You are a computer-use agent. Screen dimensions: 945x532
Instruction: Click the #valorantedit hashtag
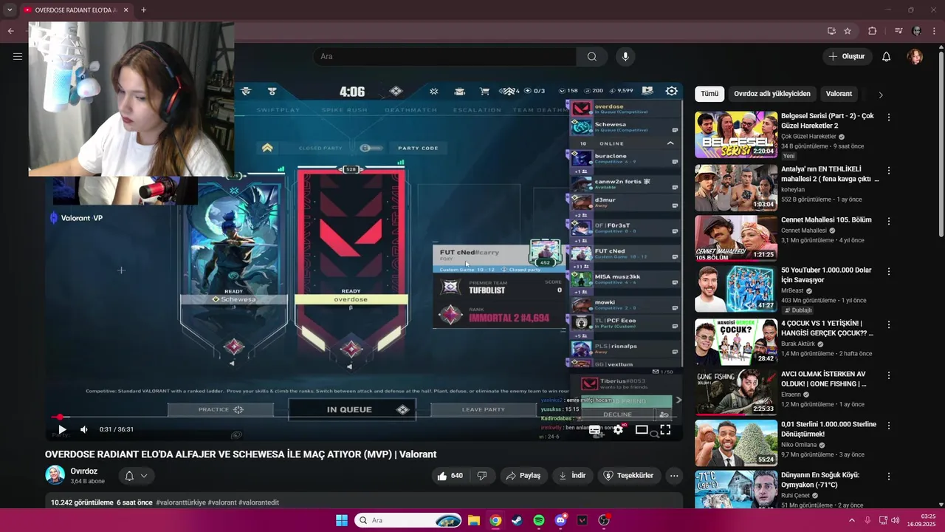click(x=258, y=502)
